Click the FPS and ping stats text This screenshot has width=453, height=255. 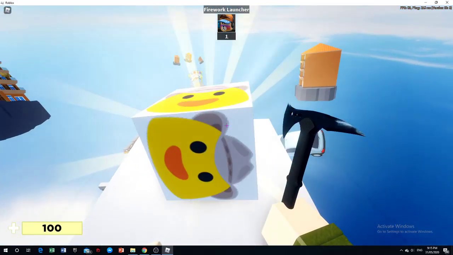(x=426, y=8)
